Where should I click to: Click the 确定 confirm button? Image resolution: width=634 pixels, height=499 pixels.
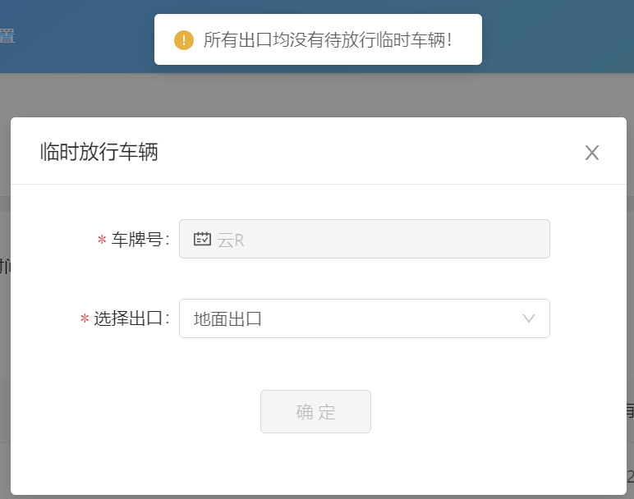click(x=315, y=411)
